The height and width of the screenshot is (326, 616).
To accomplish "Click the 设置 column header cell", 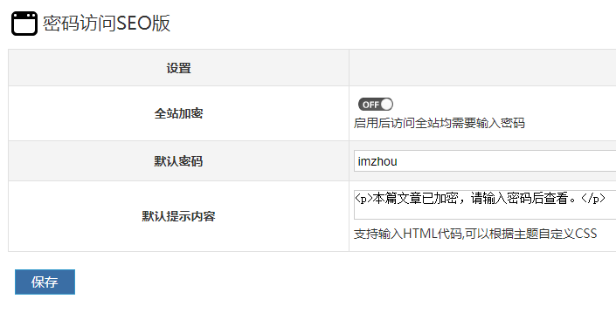I will 179,68.
